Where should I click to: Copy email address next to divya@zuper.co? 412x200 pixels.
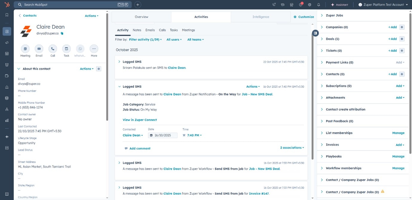point(62,33)
